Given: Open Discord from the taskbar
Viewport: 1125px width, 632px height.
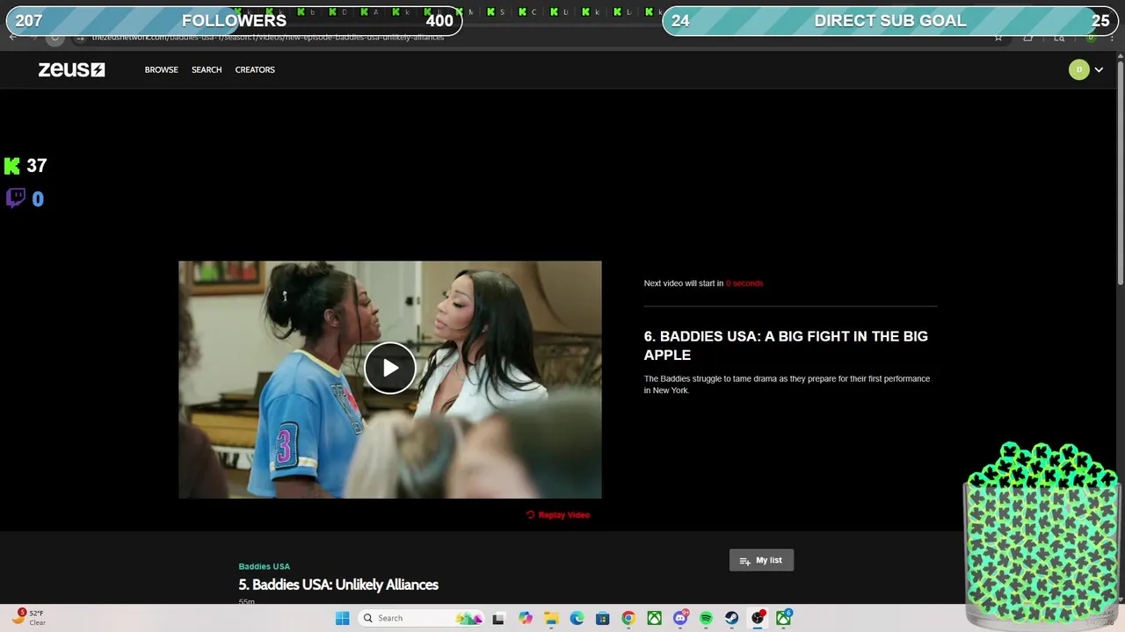Looking at the screenshot, I should point(680,618).
